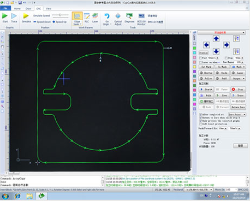Toggle the After completed return checkbox
Viewport: 250px width, 201px height.
tap(200, 115)
